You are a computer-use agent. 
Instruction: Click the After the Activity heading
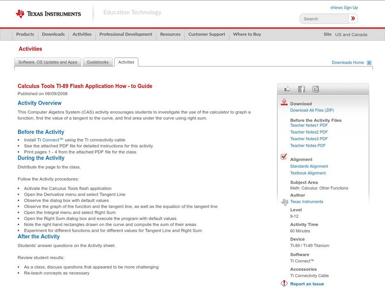(38, 236)
